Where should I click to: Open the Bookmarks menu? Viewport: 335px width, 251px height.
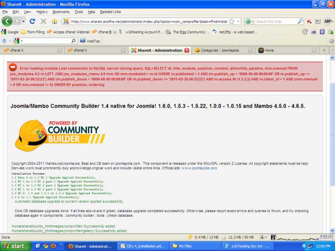[x=61, y=12]
